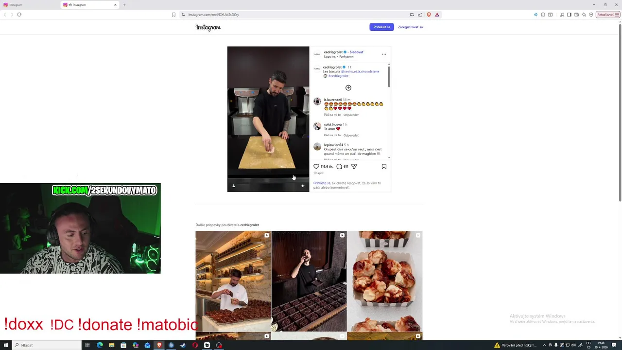Open Task View on the taskbar
This screenshot has width=622, height=350.
point(87,345)
